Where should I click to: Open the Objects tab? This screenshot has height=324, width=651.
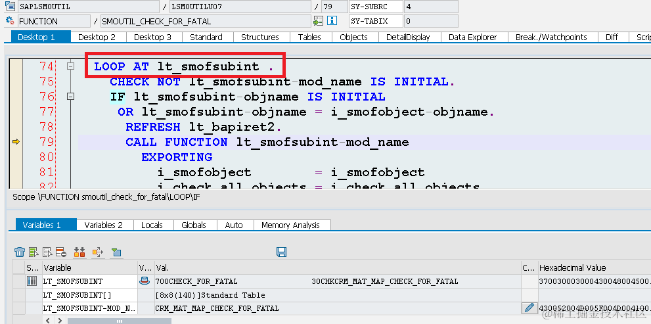(353, 37)
